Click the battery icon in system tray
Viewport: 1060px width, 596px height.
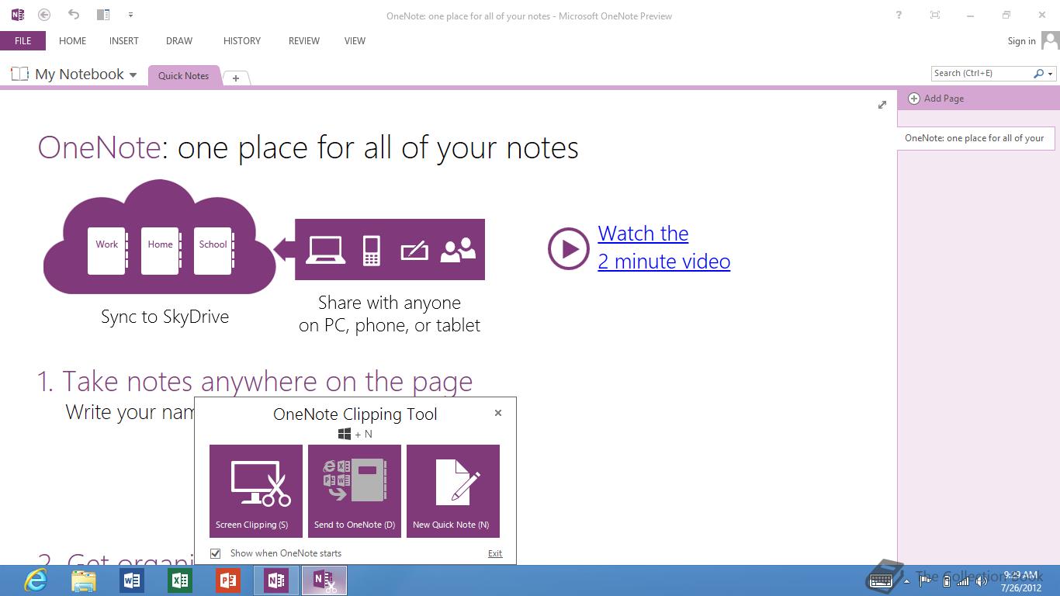coord(946,581)
